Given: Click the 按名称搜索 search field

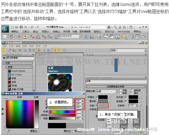Looking at the screenshot, I should click(20, 58).
